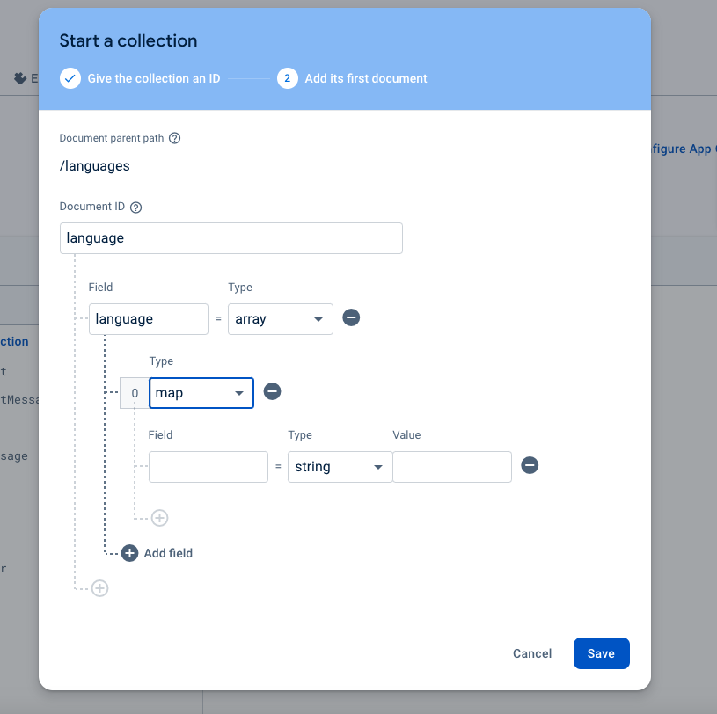Click the Add field label

point(168,553)
